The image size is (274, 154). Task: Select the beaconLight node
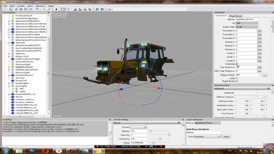23,72
